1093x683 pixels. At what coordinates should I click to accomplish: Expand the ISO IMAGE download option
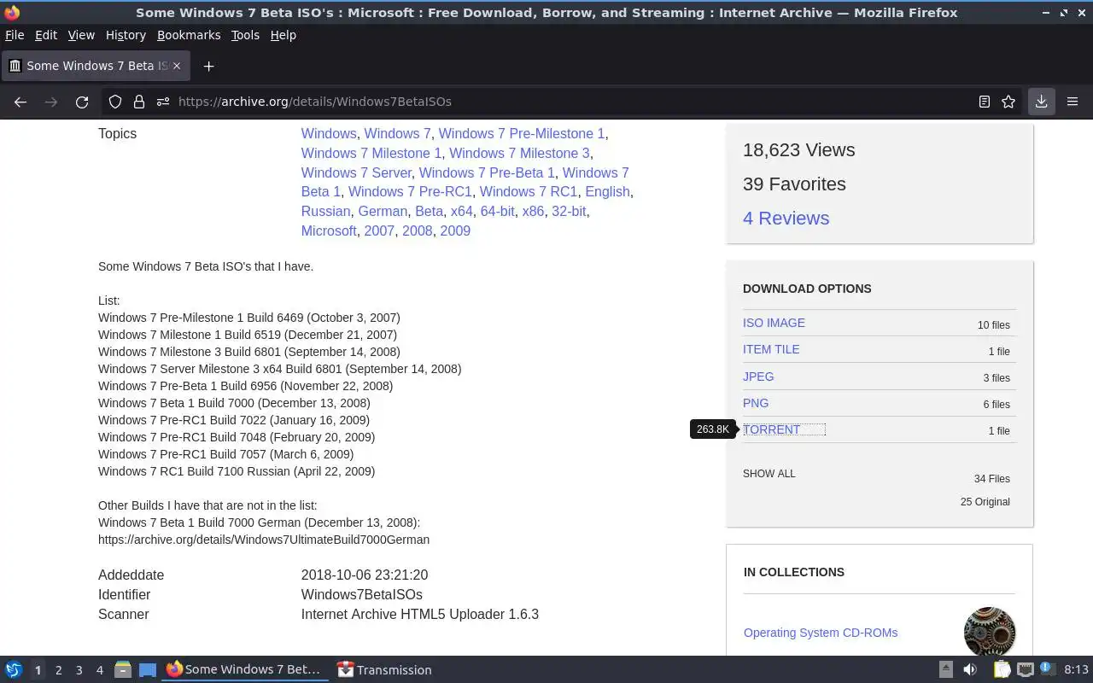pos(774,323)
